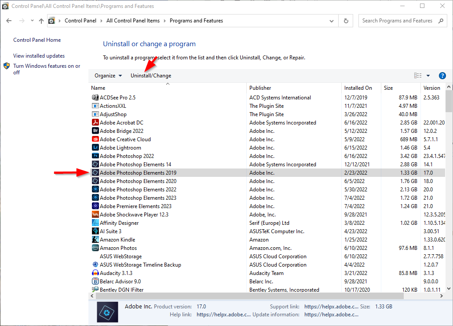453x326 pixels.
Task: Click the Audacity 3.1.3 icon
Action: pos(95,273)
